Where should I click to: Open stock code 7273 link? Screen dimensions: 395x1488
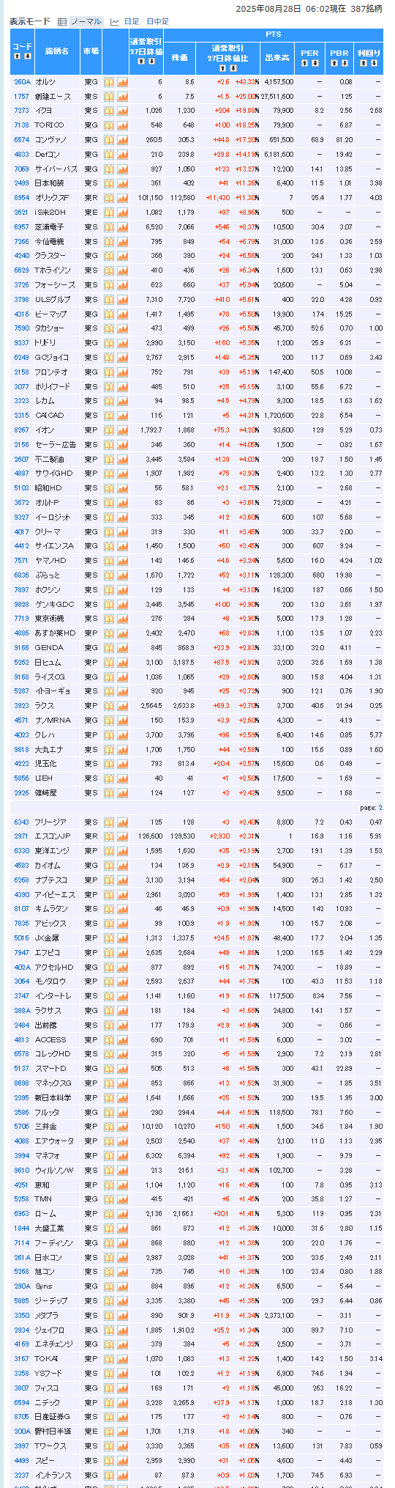pyautogui.click(x=21, y=111)
